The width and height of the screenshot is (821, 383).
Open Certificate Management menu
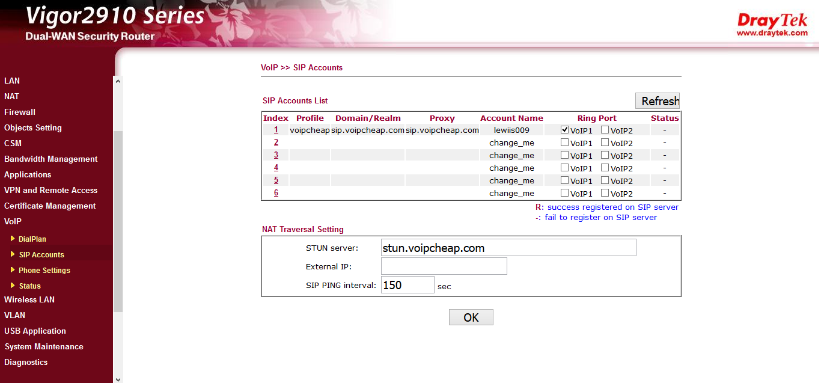tap(50, 206)
